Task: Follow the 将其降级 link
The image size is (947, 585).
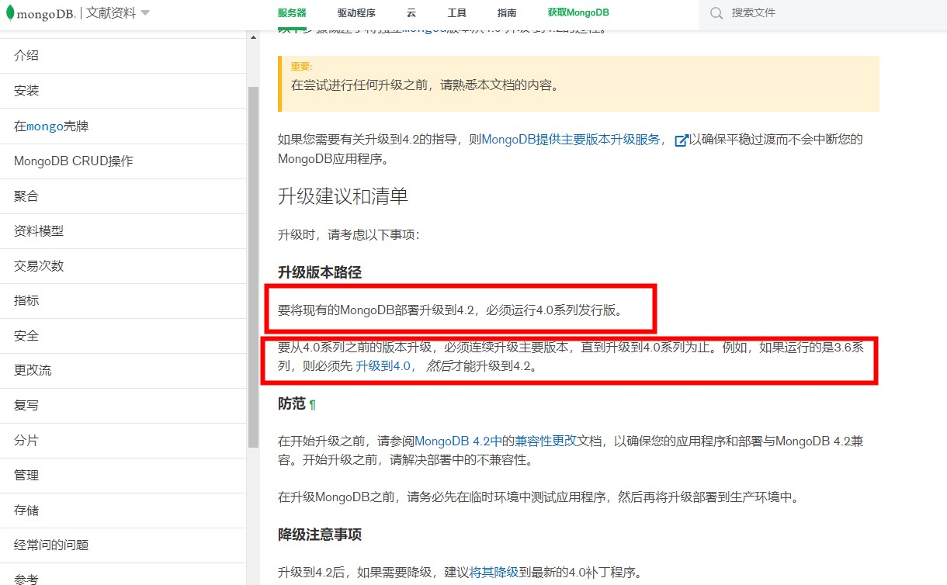Action: (494, 573)
